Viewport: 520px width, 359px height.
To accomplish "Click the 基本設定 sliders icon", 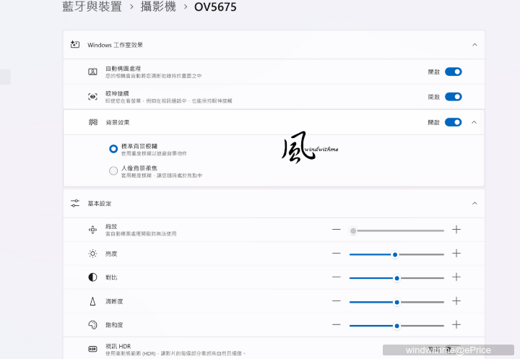I will [x=74, y=204].
